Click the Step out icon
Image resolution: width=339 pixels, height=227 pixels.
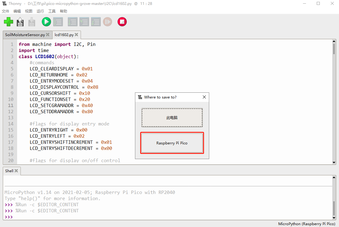pyautogui.click(x=96, y=22)
